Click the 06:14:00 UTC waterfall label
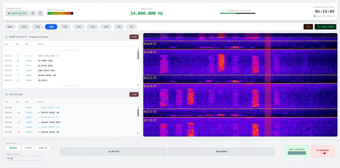Viewport: 340px width, 168px height. point(151,52)
